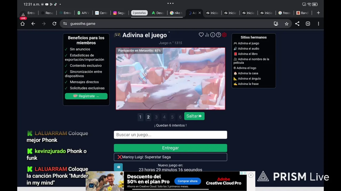Viewport: 341px width, 191px height.
Task: Click the blurred game screenshot
Action: point(170,79)
